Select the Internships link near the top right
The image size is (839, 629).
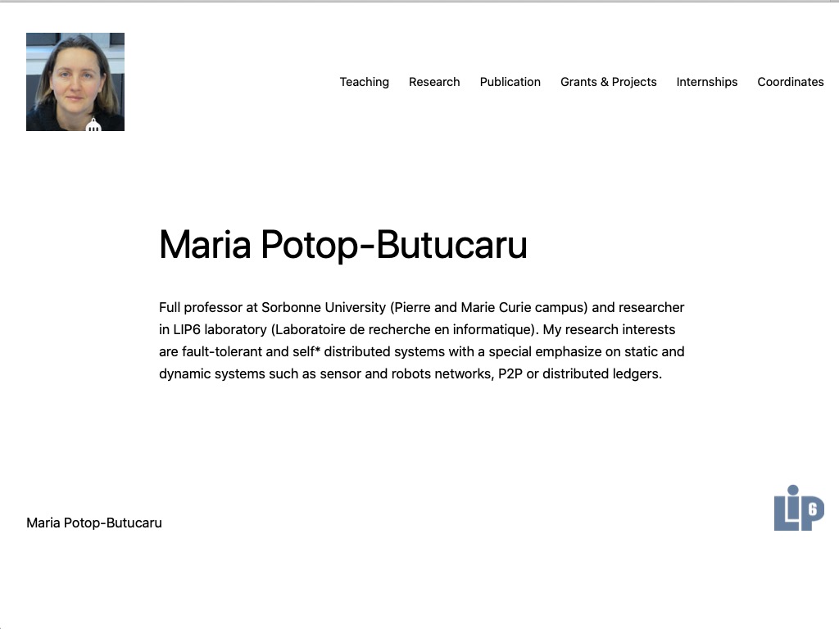707,82
